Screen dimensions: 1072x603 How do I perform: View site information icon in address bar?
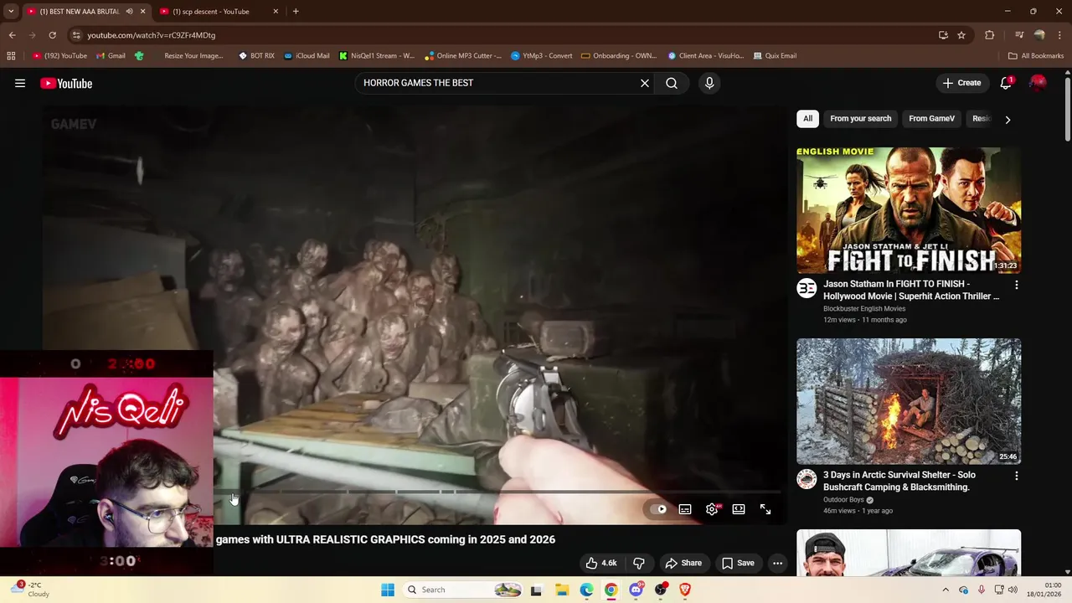[x=76, y=35]
